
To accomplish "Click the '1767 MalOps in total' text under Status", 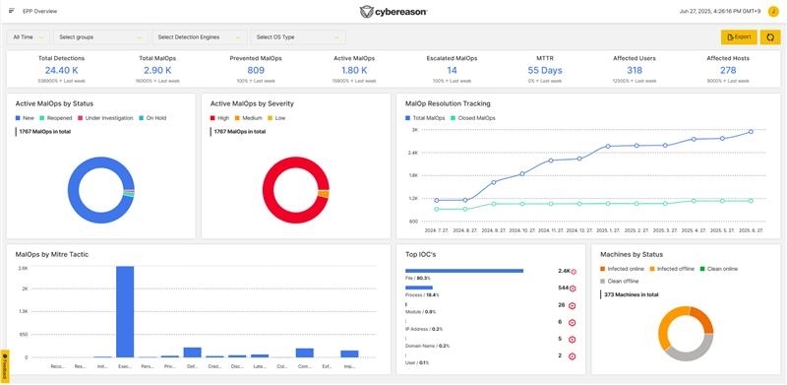I will pyautogui.click(x=44, y=132).
